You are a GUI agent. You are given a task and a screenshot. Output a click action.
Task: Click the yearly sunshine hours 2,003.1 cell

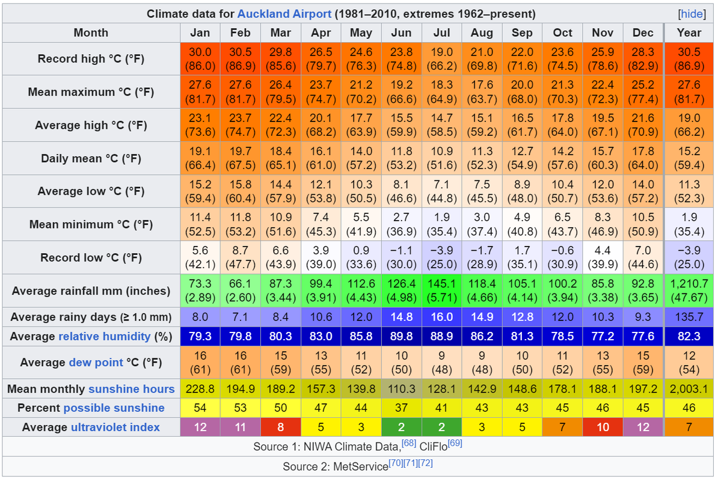point(689,389)
